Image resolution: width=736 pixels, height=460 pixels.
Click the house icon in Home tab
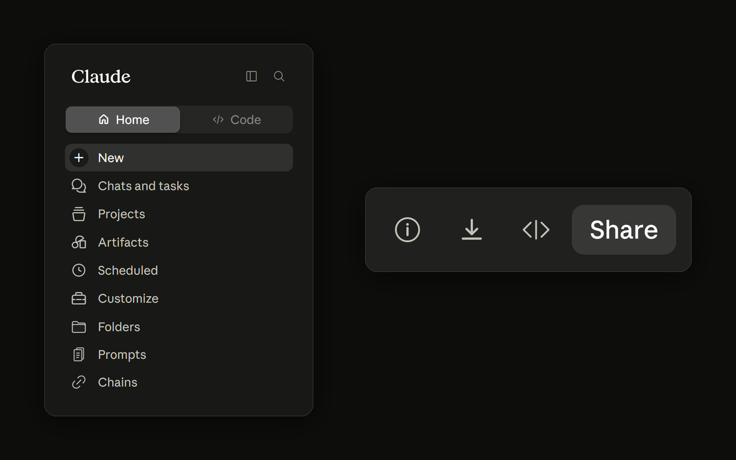103,119
